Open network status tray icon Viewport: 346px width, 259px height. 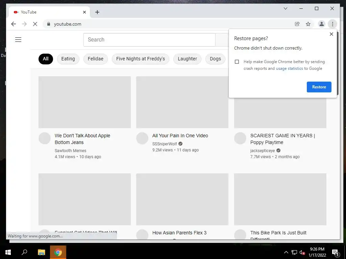pyautogui.click(x=294, y=252)
